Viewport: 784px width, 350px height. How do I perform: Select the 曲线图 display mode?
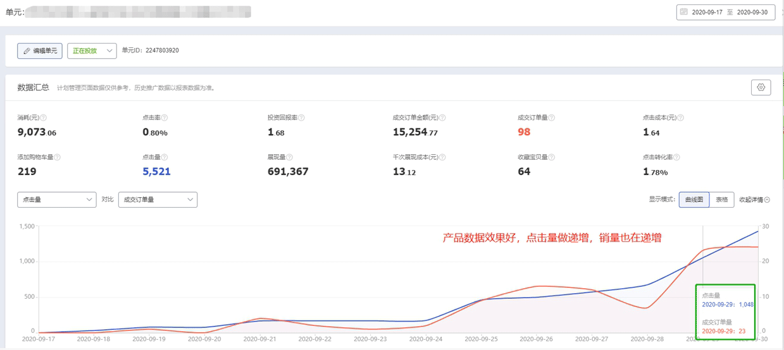pyautogui.click(x=694, y=200)
